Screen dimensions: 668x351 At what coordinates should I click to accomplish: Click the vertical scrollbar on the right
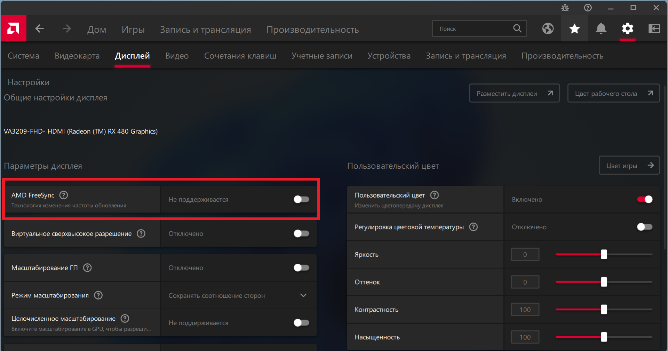tap(666, 167)
